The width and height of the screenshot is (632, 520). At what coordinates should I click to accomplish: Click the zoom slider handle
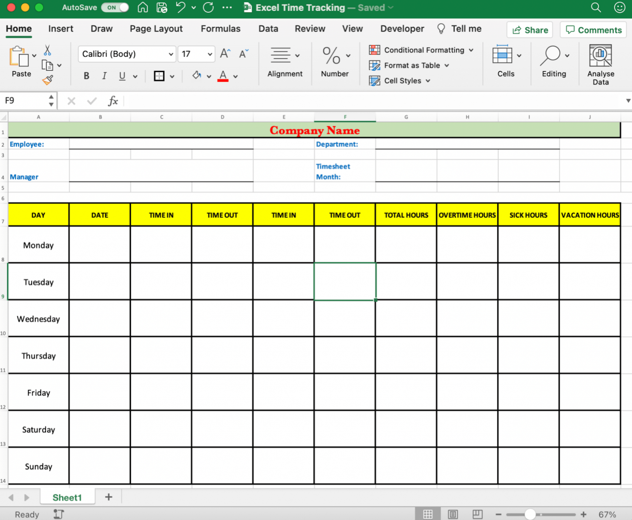530,514
